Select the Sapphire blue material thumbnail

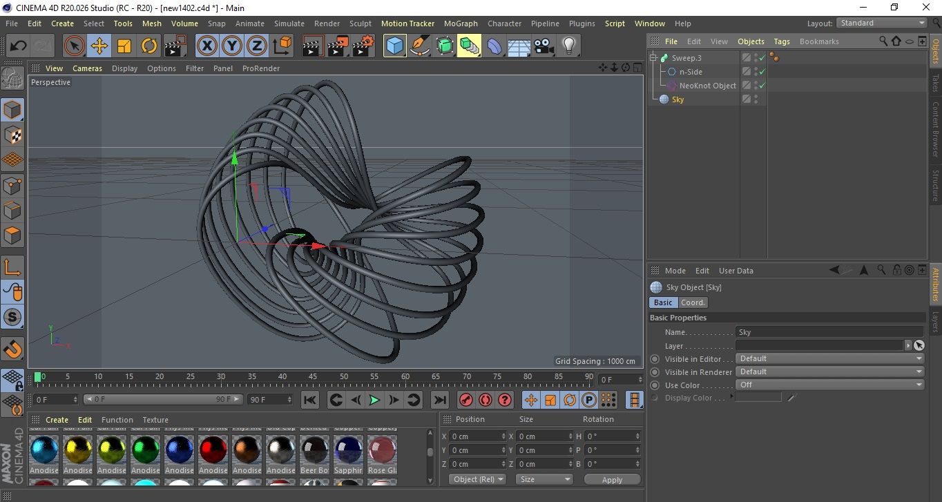coord(348,450)
